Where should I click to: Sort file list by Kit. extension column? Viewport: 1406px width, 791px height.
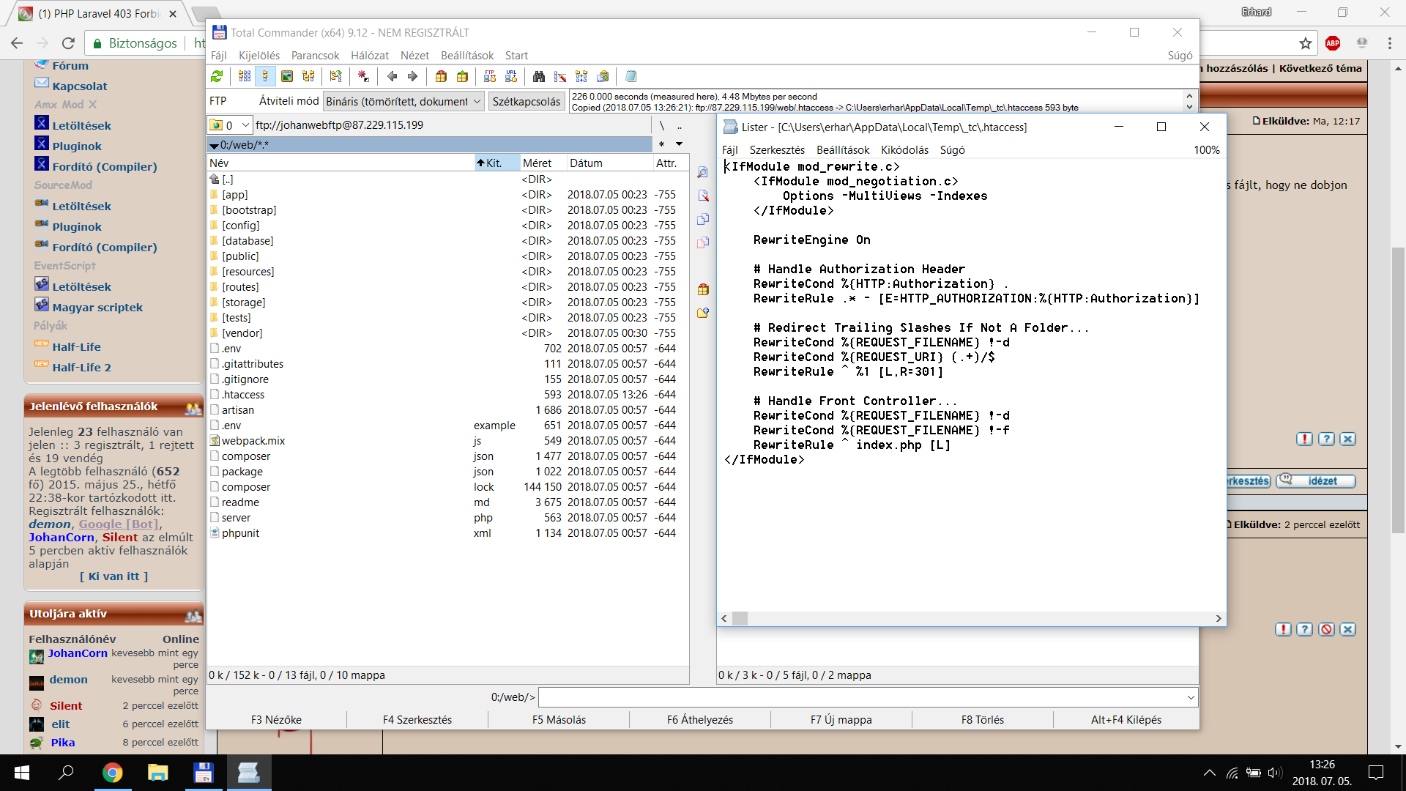tap(496, 163)
